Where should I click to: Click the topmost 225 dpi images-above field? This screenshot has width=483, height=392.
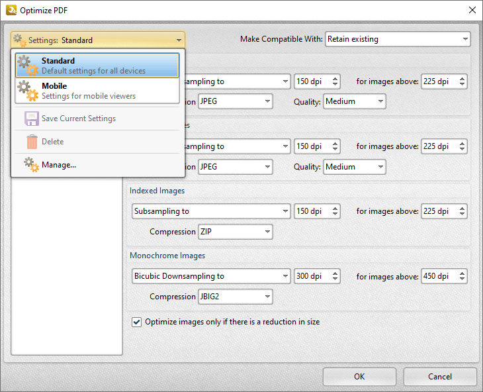444,81
